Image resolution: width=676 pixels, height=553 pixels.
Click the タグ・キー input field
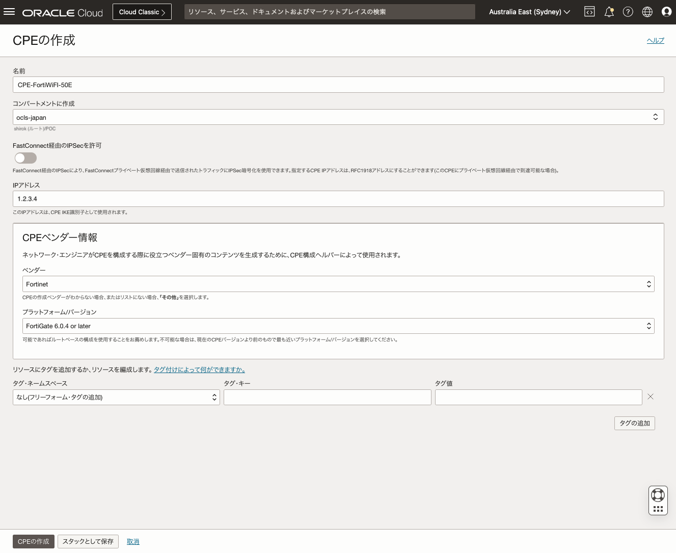(328, 397)
